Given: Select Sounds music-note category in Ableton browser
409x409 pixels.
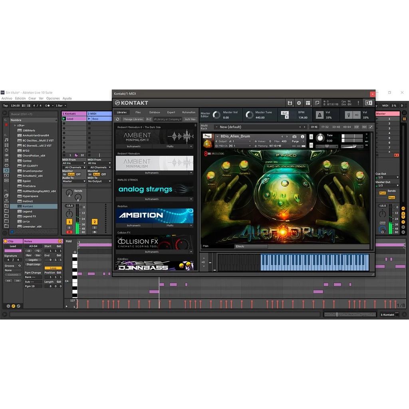Looking at the screenshot, I should (x=6, y=140).
